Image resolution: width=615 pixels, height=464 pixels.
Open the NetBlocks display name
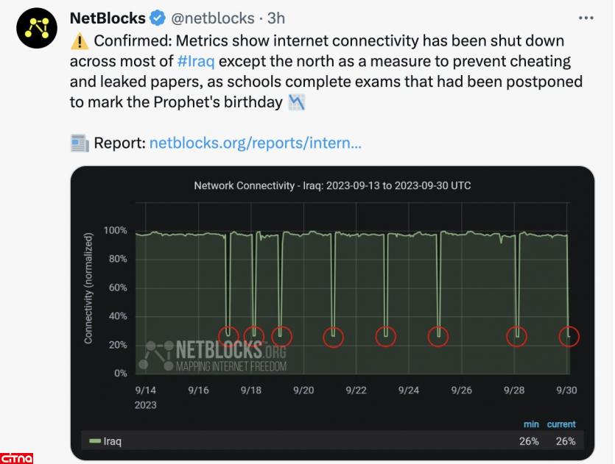pyautogui.click(x=109, y=17)
